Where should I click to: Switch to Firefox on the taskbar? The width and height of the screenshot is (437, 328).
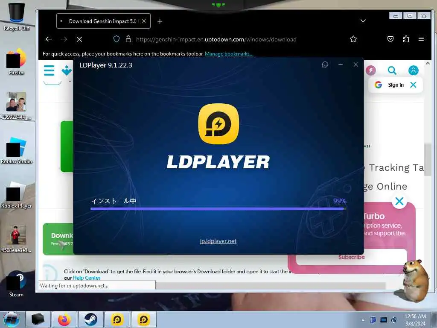click(x=64, y=319)
